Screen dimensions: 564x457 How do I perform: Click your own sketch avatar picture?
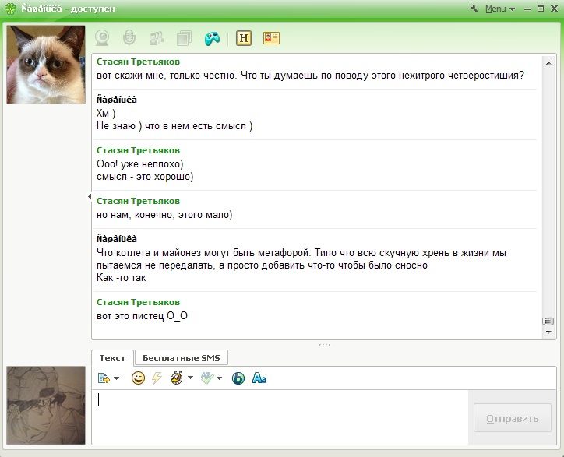[46, 405]
